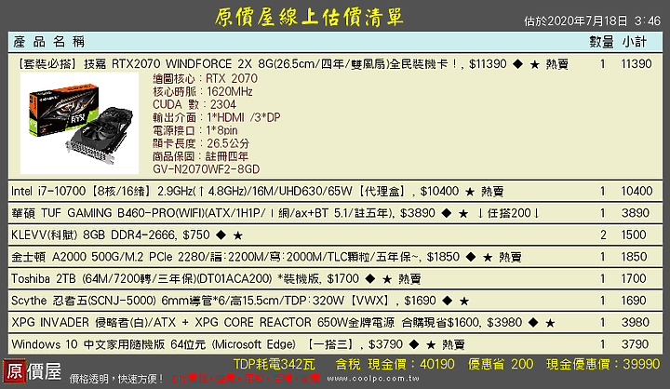Click the 數量 column header
Viewport: 670px width, 389px height.
tap(601, 42)
